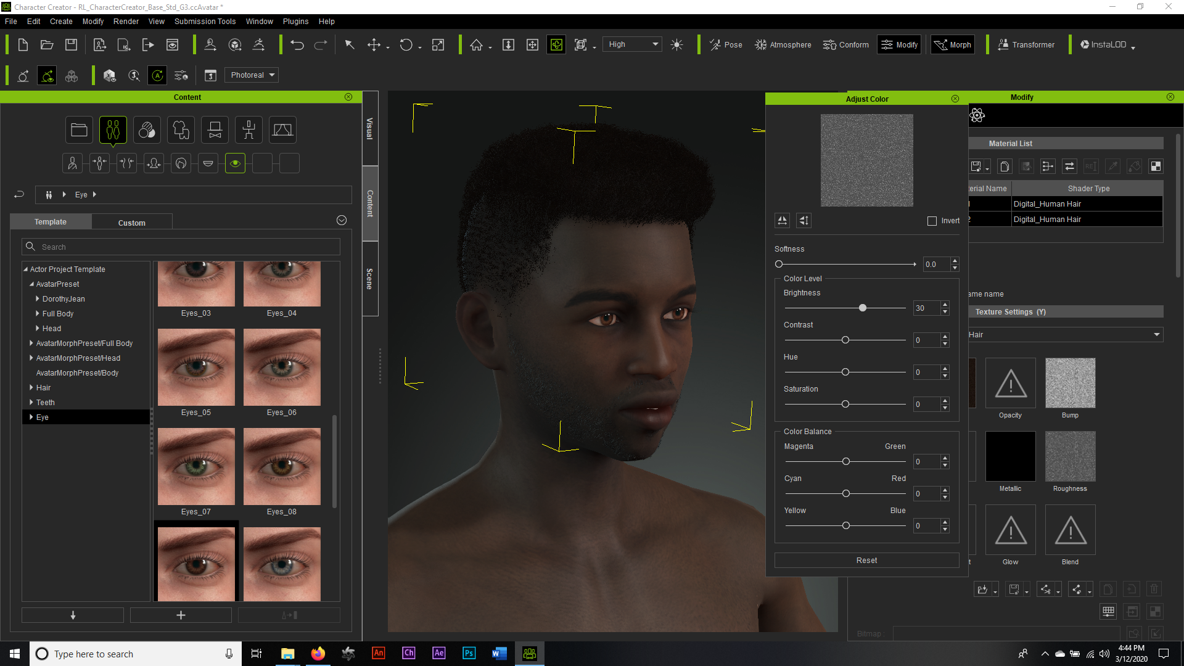Open the Opacity texture slot
Viewport: 1184px width, 666px height.
coord(1010,383)
